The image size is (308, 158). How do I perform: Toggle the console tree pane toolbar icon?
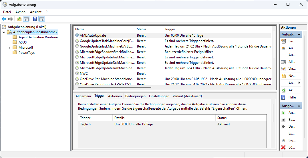pyautogui.click(x=26, y=19)
